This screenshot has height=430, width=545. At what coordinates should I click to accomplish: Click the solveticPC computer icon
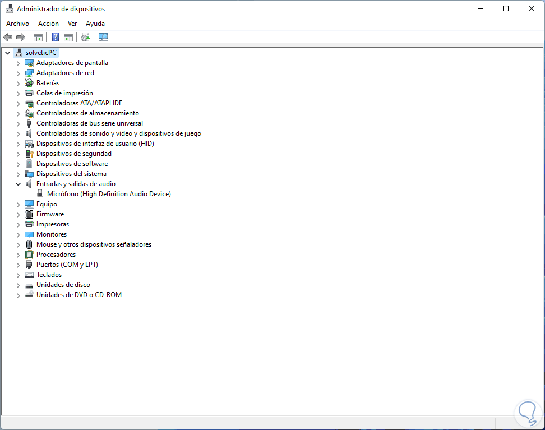pyautogui.click(x=19, y=53)
